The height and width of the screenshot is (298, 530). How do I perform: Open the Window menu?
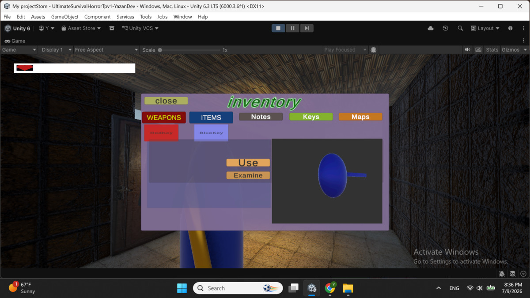tap(182, 17)
